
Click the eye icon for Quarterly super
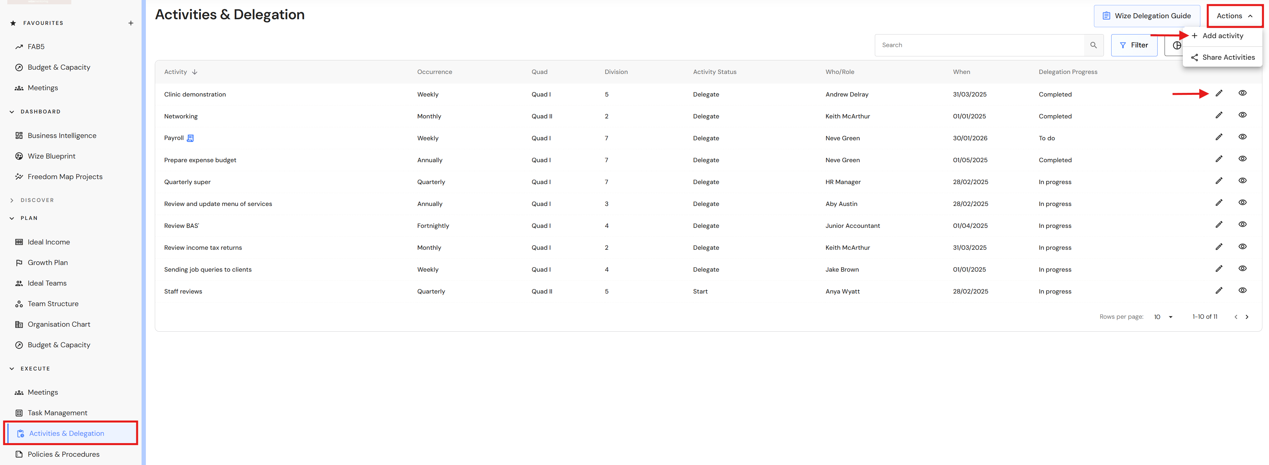(1242, 180)
